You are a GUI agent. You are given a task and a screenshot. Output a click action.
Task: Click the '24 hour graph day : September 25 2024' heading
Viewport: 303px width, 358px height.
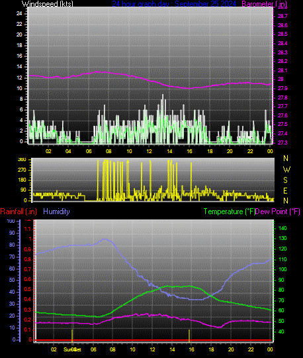174,4
